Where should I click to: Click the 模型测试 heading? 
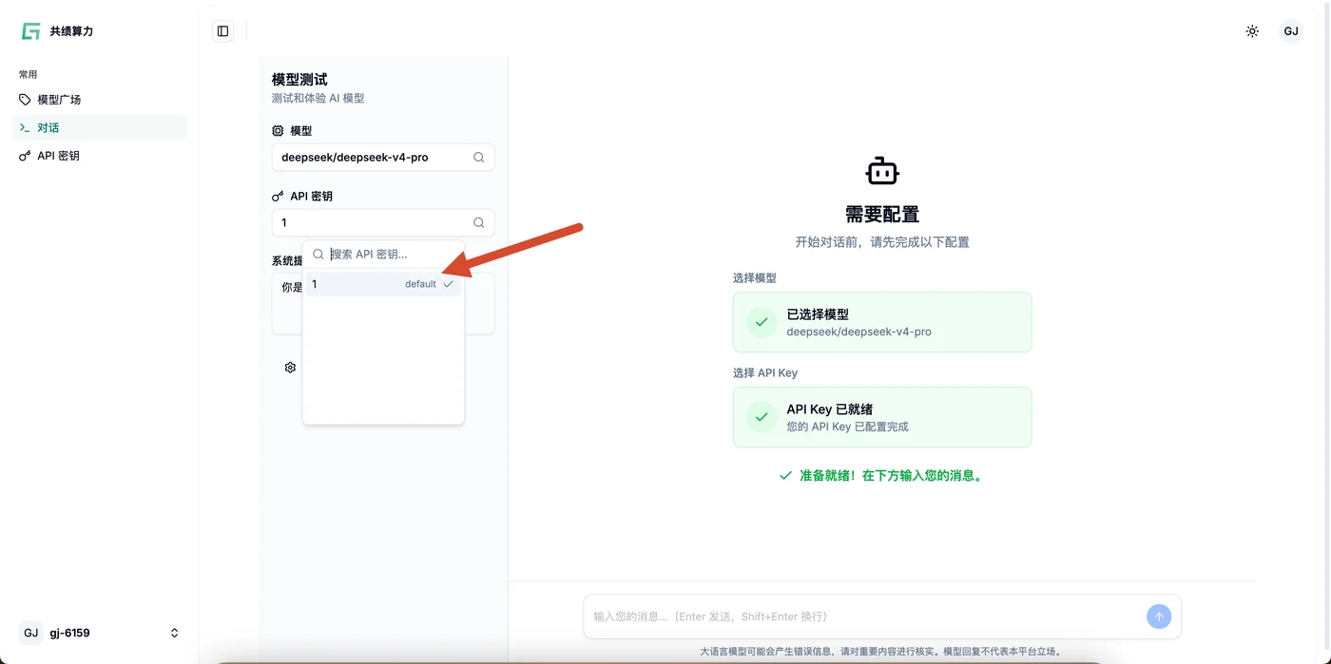pos(299,80)
